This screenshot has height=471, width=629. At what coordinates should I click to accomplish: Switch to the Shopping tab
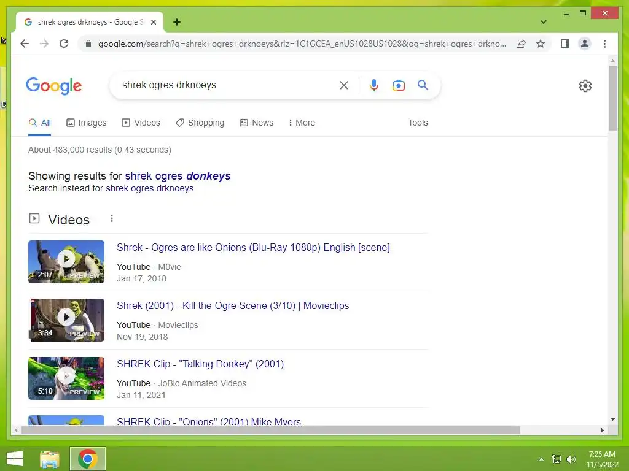click(x=200, y=123)
